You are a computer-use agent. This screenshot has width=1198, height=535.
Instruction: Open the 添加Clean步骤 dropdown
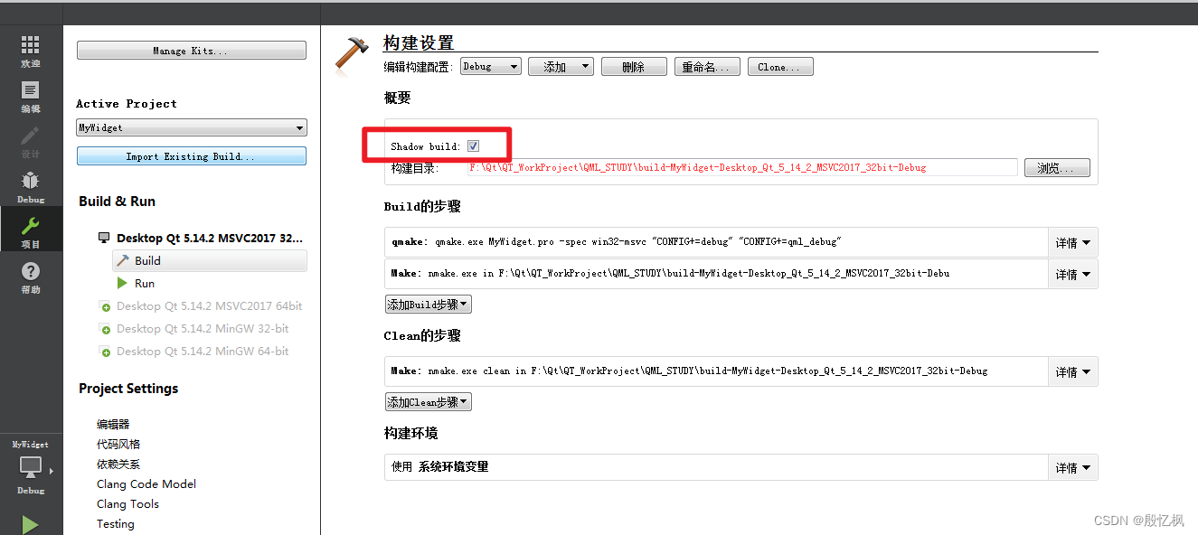point(428,401)
